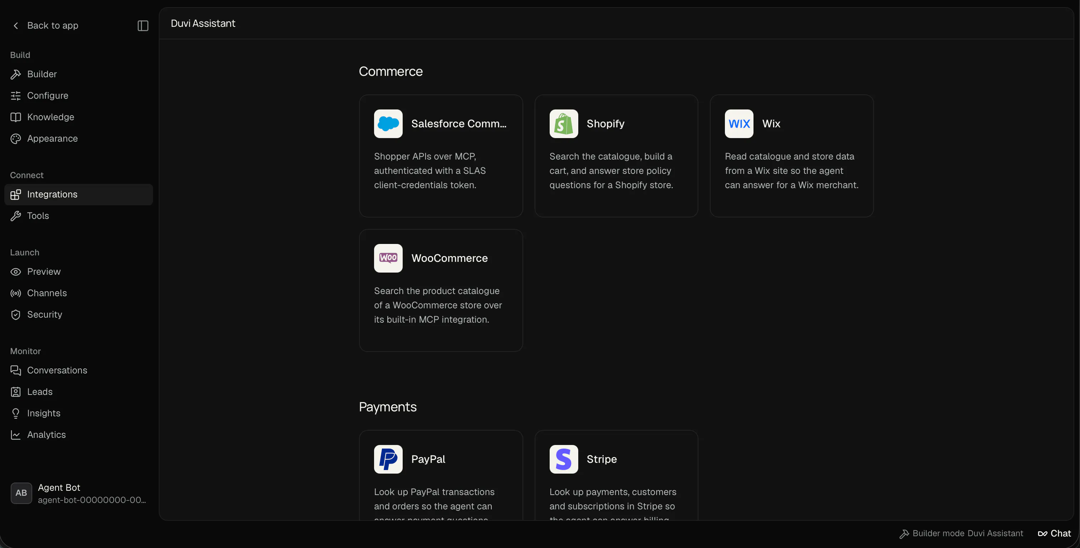This screenshot has width=1080, height=548.
Task: Show the Insights page
Action: [78, 413]
